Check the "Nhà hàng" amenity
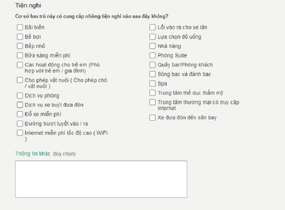 click(152, 46)
